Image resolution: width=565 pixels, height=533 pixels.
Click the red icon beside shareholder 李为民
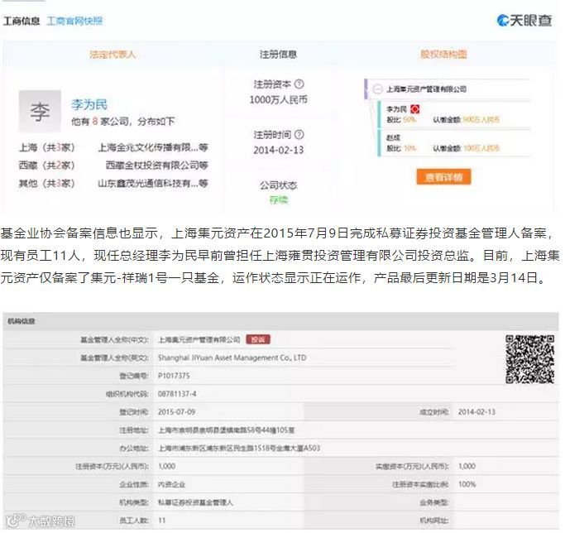tap(414, 109)
